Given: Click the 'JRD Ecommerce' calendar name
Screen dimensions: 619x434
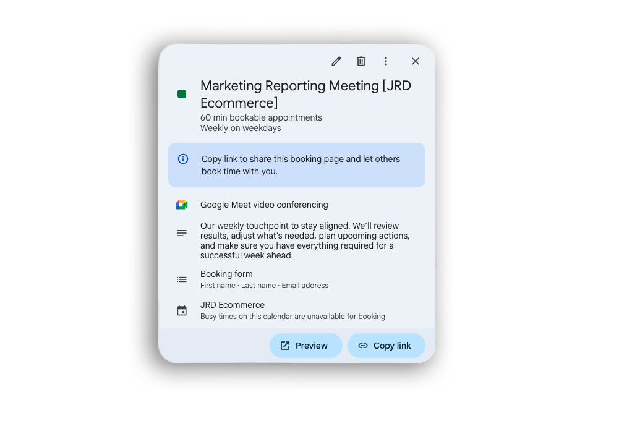Looking at the screenshot, I should coord(233,305).
